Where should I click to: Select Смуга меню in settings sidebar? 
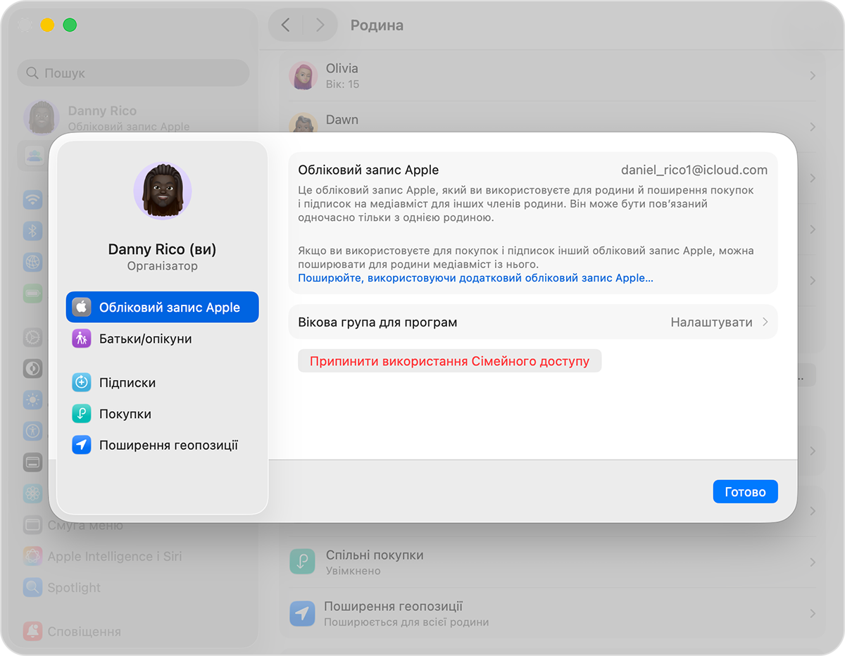(x=84, y=525)
